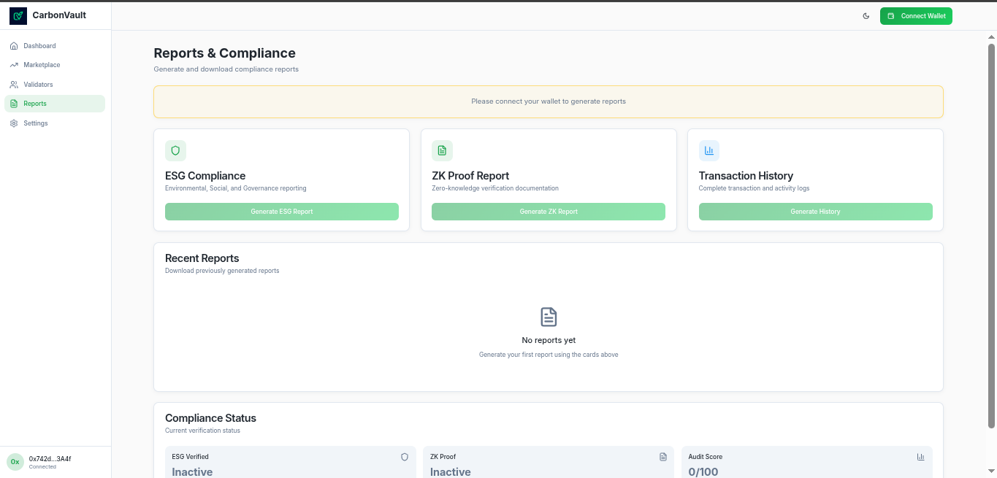Click the document icon in ZK Proof status card
Screen dimensions: 997x478
point(663,457)
